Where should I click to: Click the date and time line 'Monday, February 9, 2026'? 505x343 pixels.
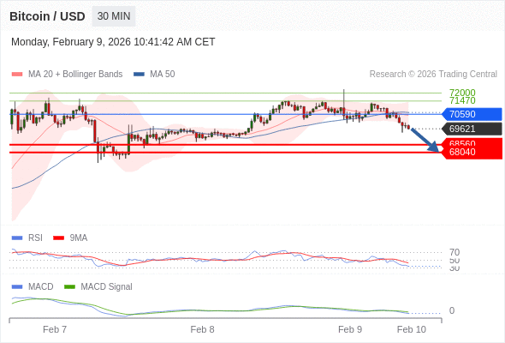(x=113, y=42)
